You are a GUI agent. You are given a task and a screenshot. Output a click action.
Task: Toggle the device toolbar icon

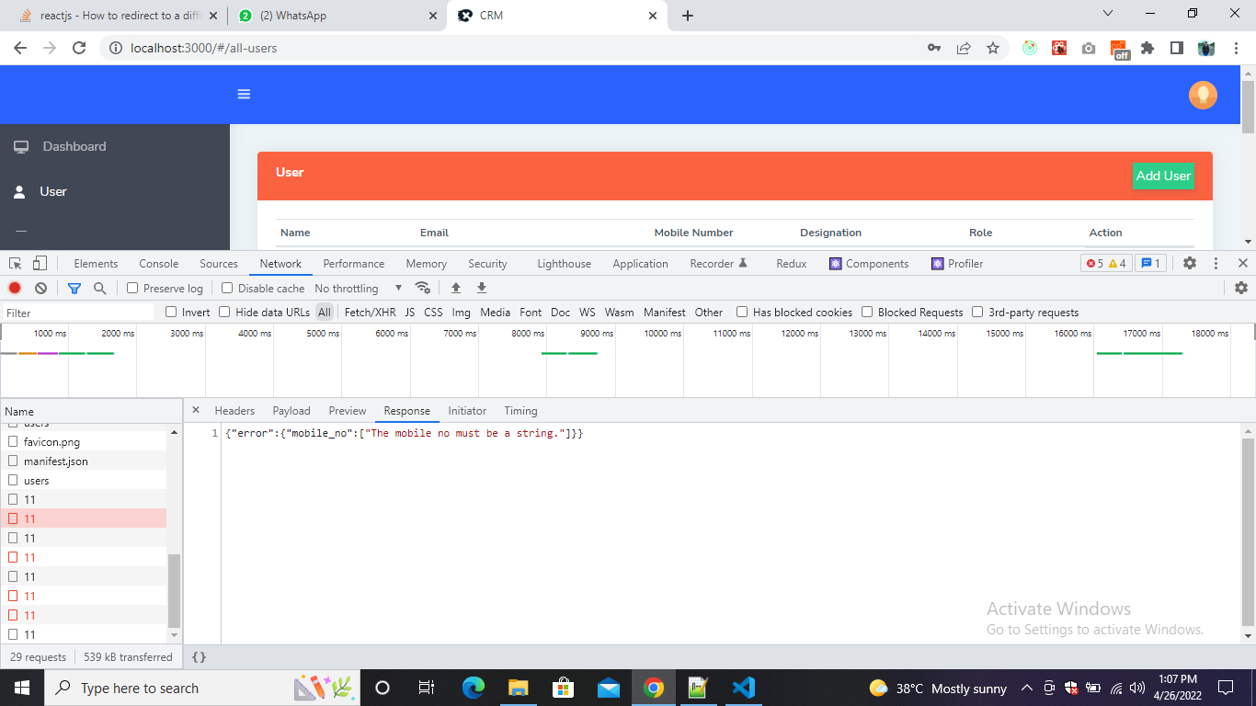click(x=40, y=263)
